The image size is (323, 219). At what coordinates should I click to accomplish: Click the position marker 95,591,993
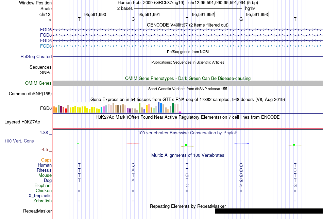(x=257, y=14)
